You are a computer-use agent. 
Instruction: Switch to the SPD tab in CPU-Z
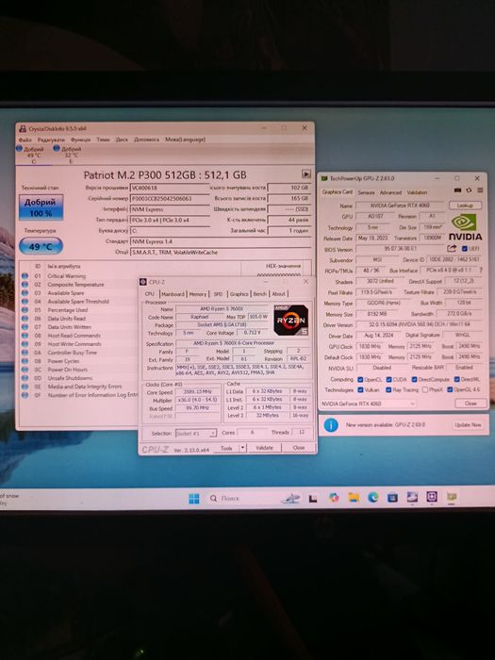(x=218, y=294)
